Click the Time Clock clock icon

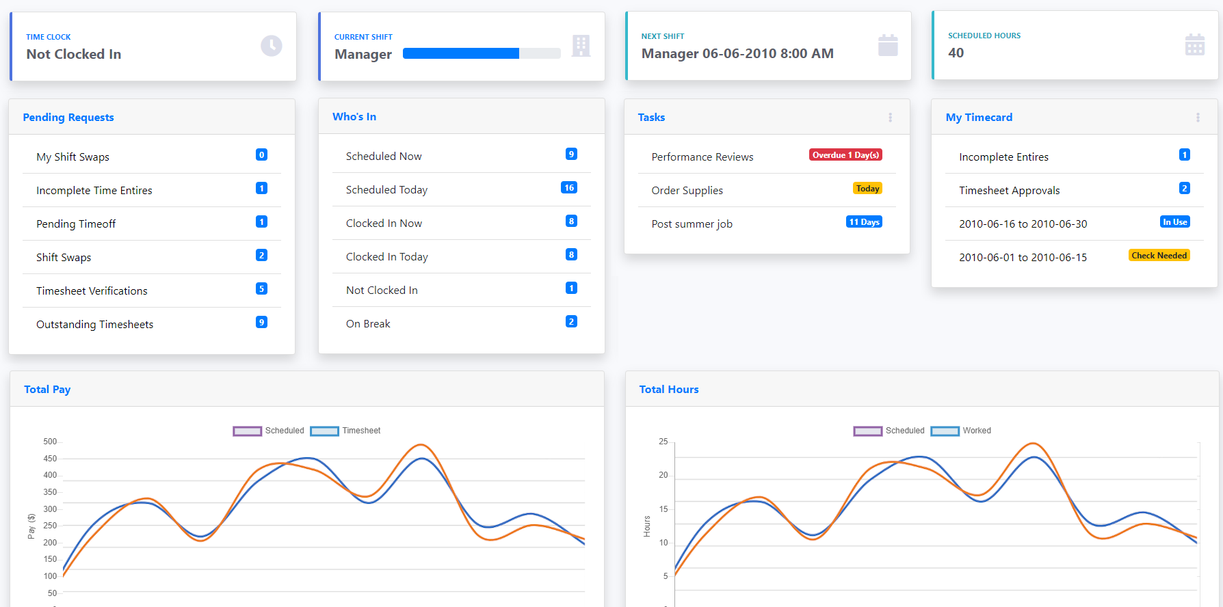(272, 46)
